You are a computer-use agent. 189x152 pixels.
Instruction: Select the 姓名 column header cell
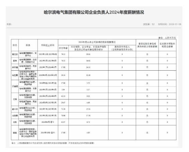(x=15, y=45)
